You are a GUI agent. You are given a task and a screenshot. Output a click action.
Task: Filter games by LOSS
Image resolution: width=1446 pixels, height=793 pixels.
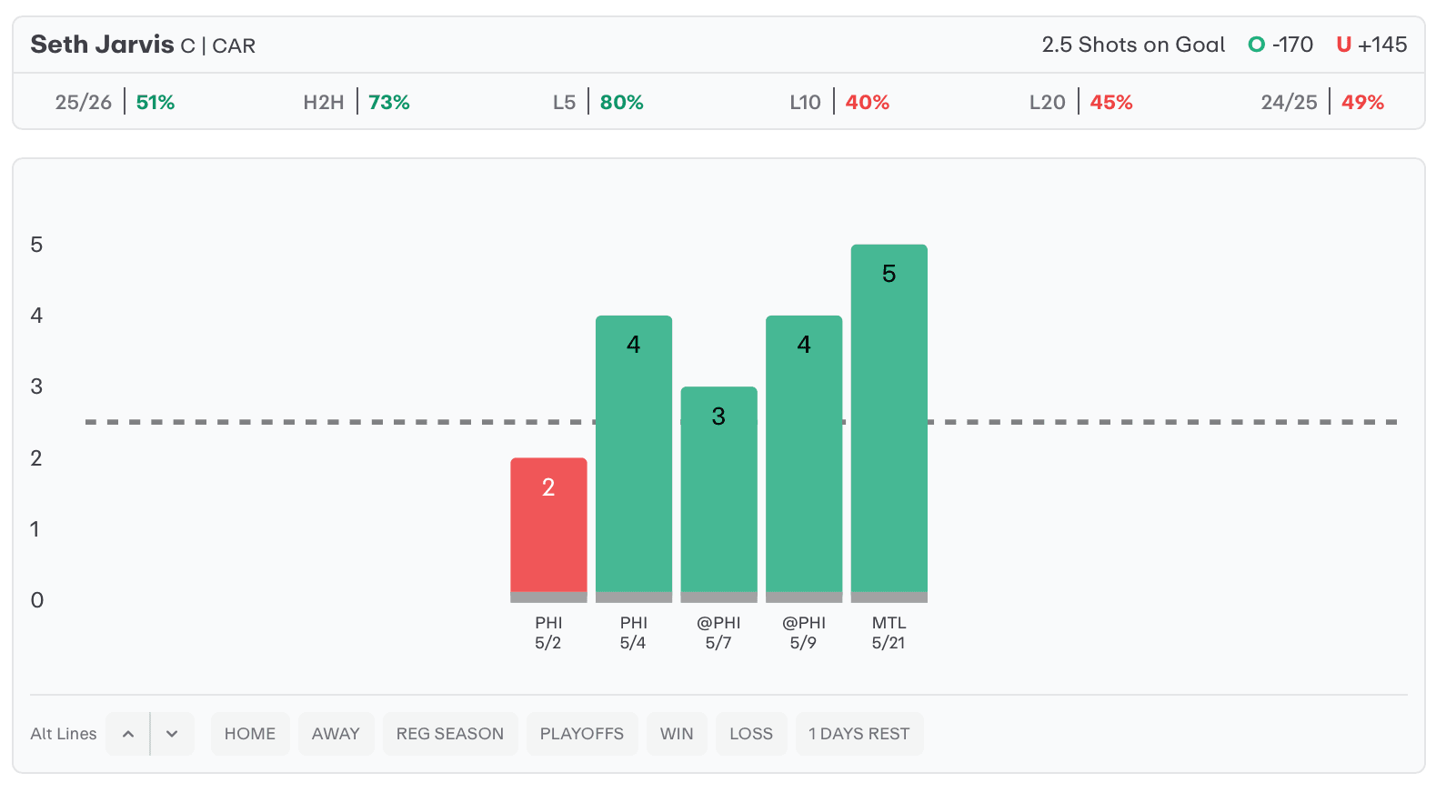(x=751, y=734)
